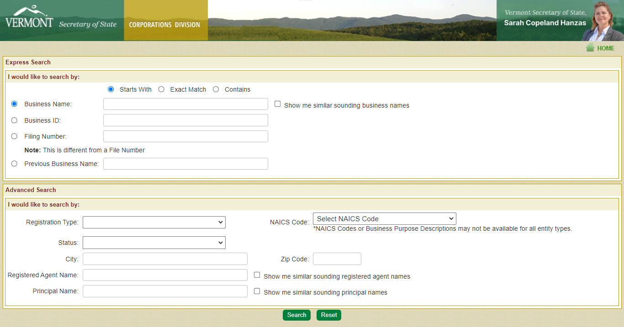This screenshot has height=327, width=624.
Task: Select the Exact Match radio option
Action: (161, 89)
